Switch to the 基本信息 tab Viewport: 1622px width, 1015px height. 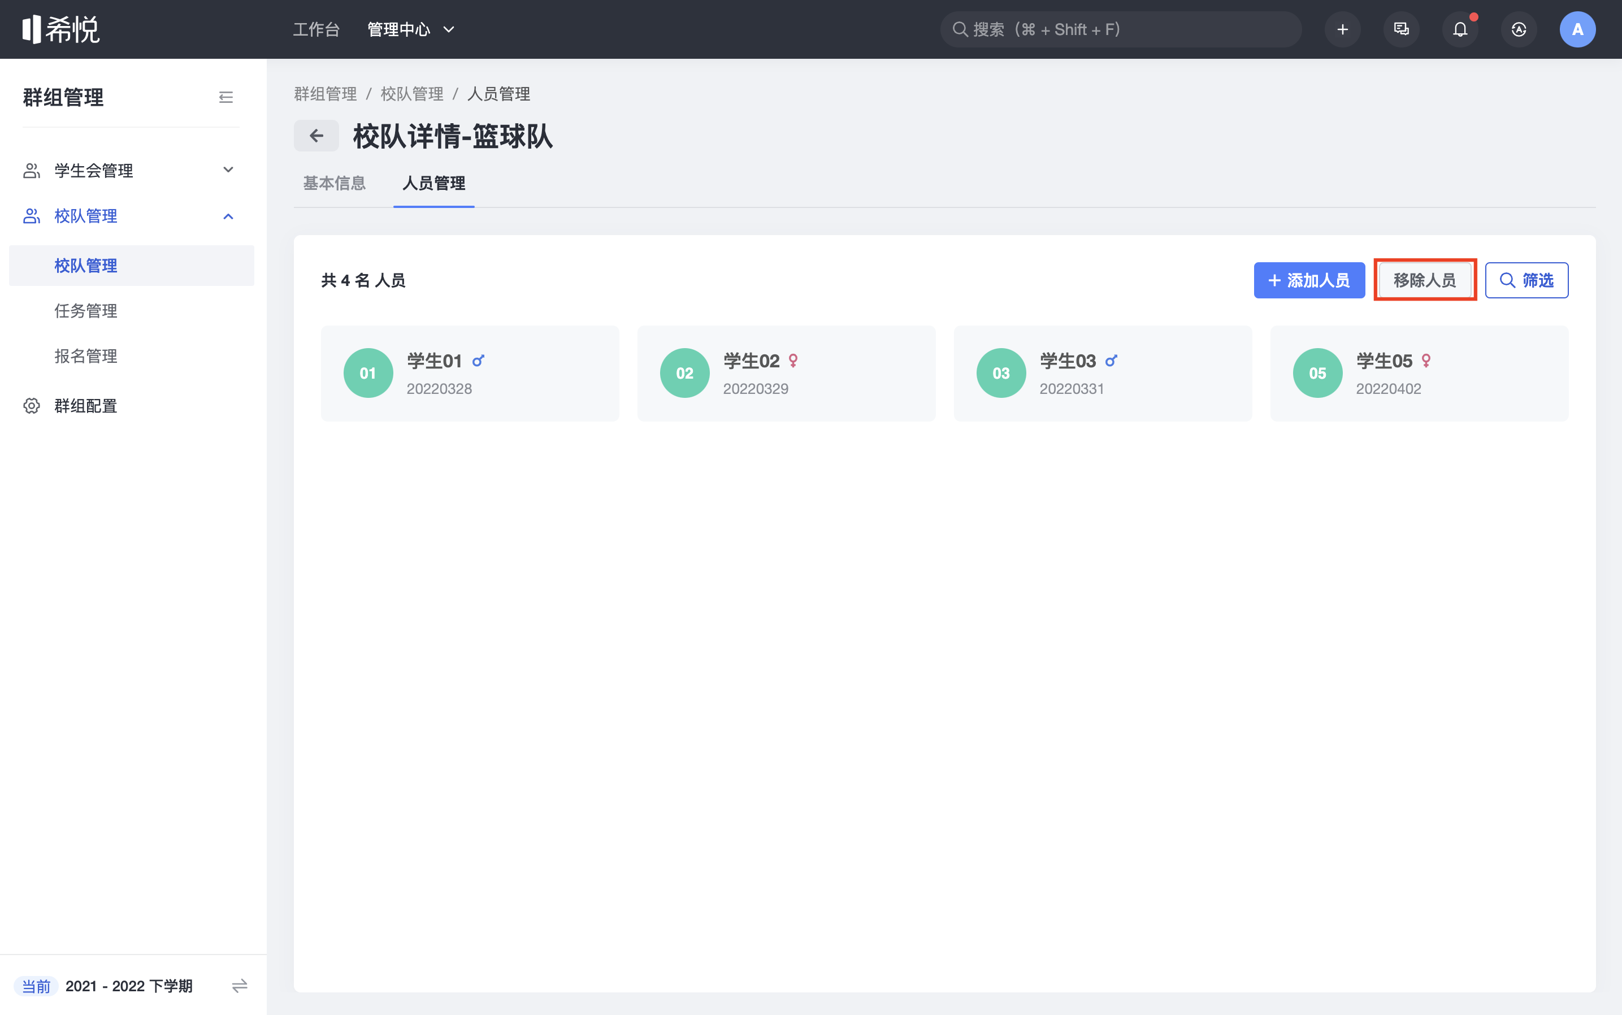335,183
